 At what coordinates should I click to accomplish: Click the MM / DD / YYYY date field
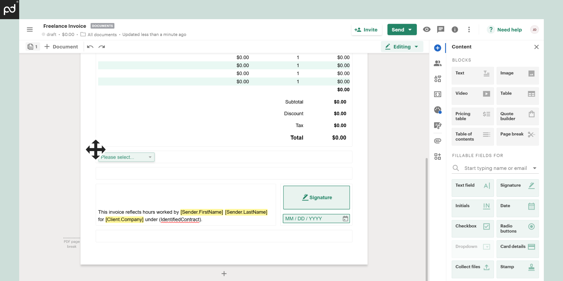pos(316,219)
